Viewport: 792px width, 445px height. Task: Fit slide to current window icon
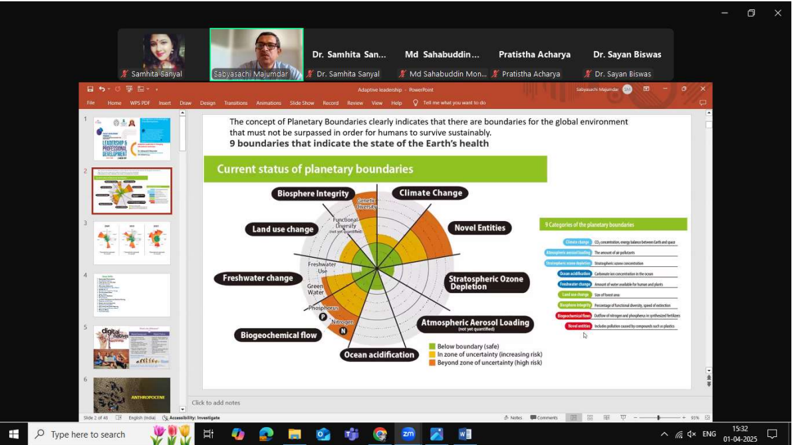point(707,418)
